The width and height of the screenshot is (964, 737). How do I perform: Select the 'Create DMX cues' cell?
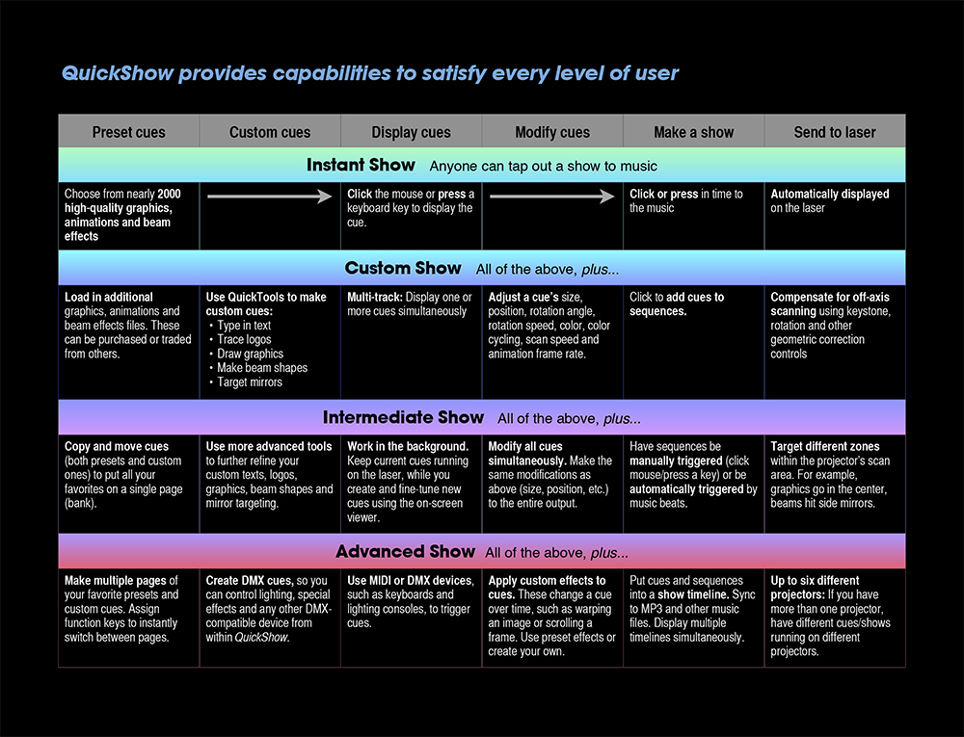pos(270,609)
